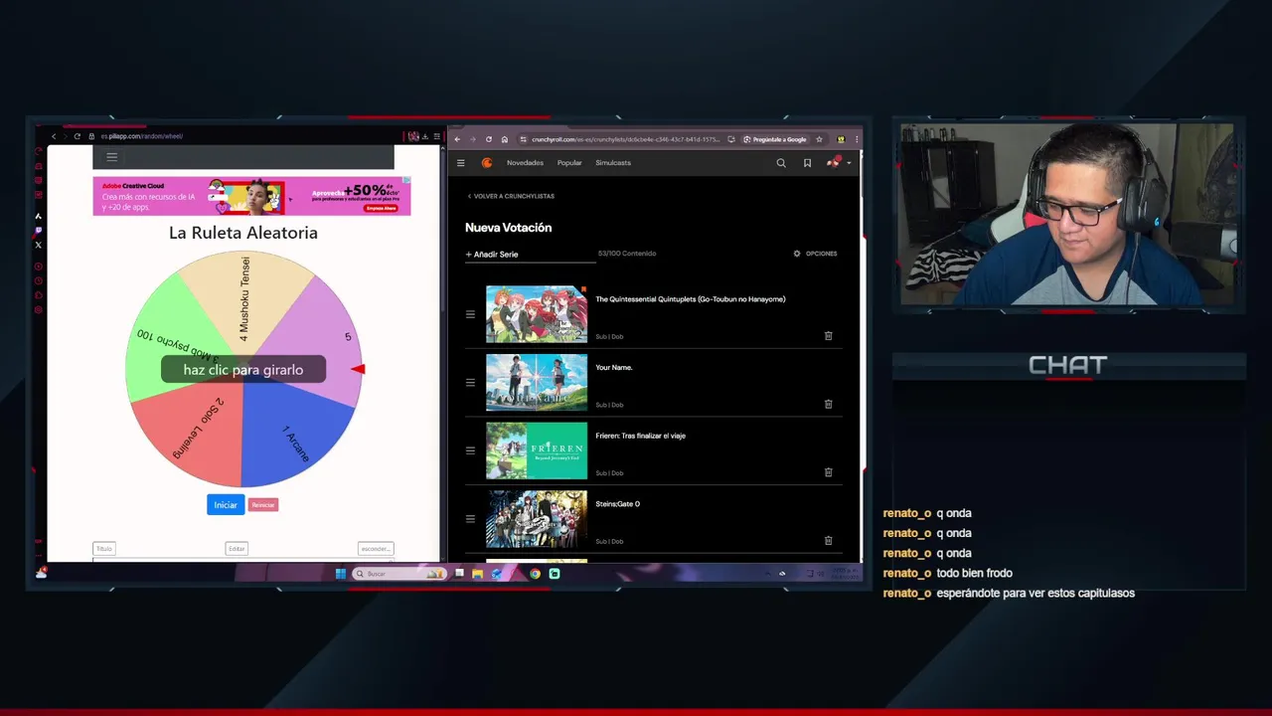This screenshot has height=716, width=1272.
Task: Click back arrow in the pilapp browser
Action: [x=54, y=136]
